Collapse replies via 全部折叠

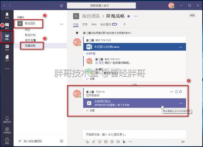click(x=91, y=53)
